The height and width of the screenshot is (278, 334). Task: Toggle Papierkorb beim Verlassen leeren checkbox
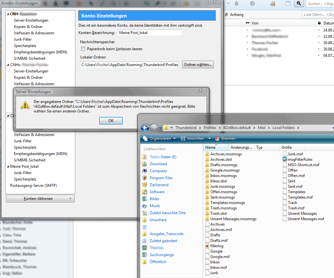tap(83, 49)
